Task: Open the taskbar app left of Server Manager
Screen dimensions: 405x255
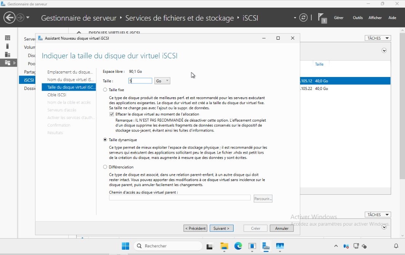Action: [x=252, y=246]
